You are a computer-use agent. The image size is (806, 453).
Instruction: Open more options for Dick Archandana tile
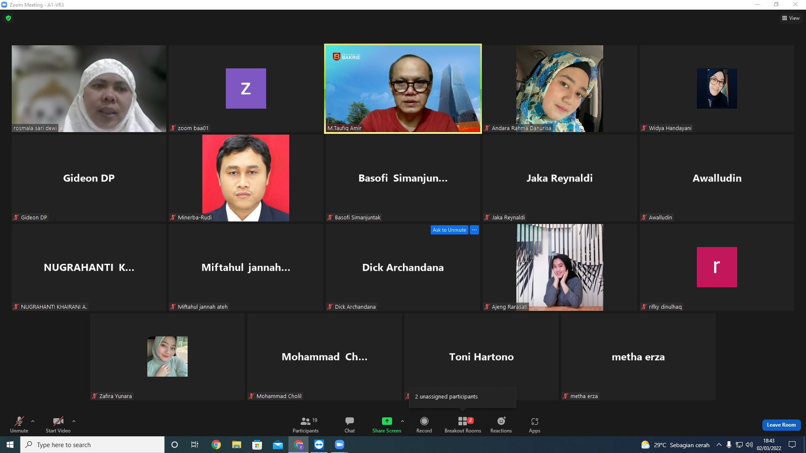tap(474, 230)
